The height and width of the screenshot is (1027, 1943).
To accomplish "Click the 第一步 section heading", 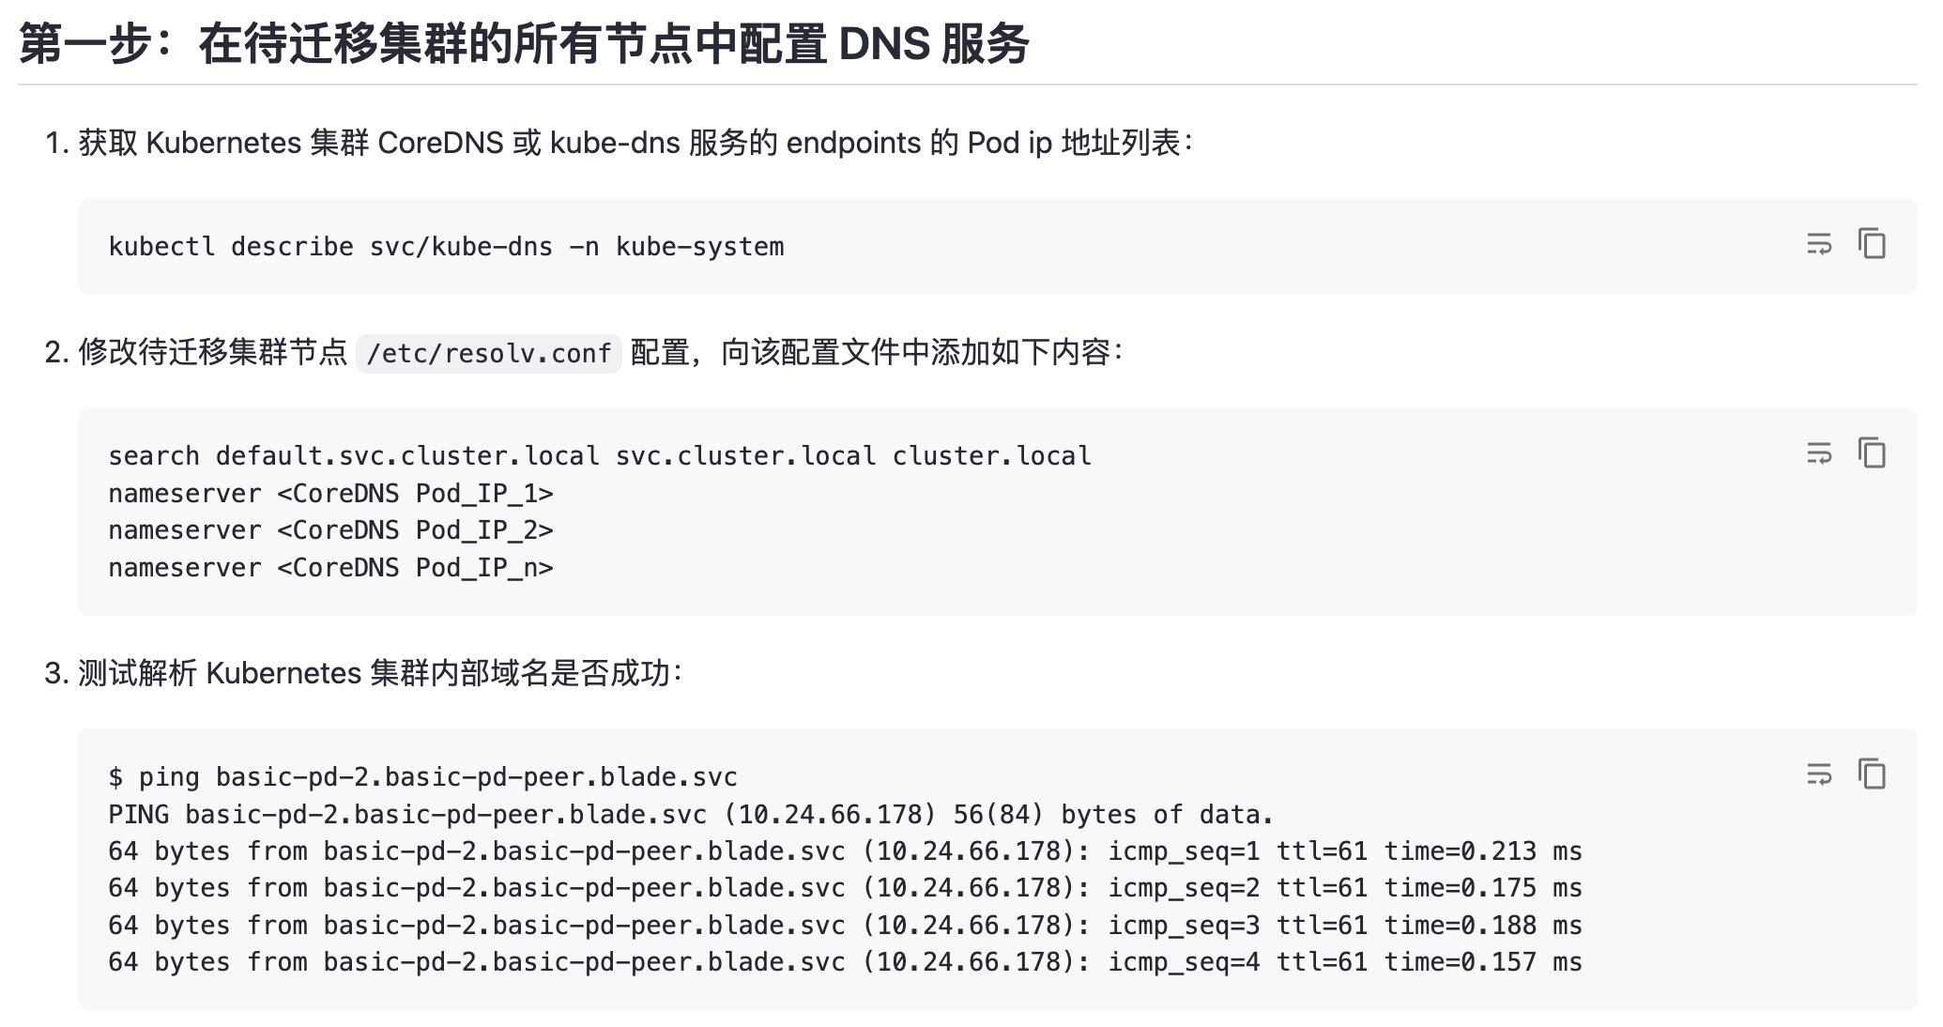I will [x=524, y=44].
